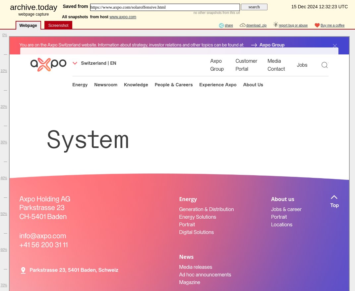Click the download cloud icon
This screenshot has height=291, width=355.
click(x=243, y=25)
